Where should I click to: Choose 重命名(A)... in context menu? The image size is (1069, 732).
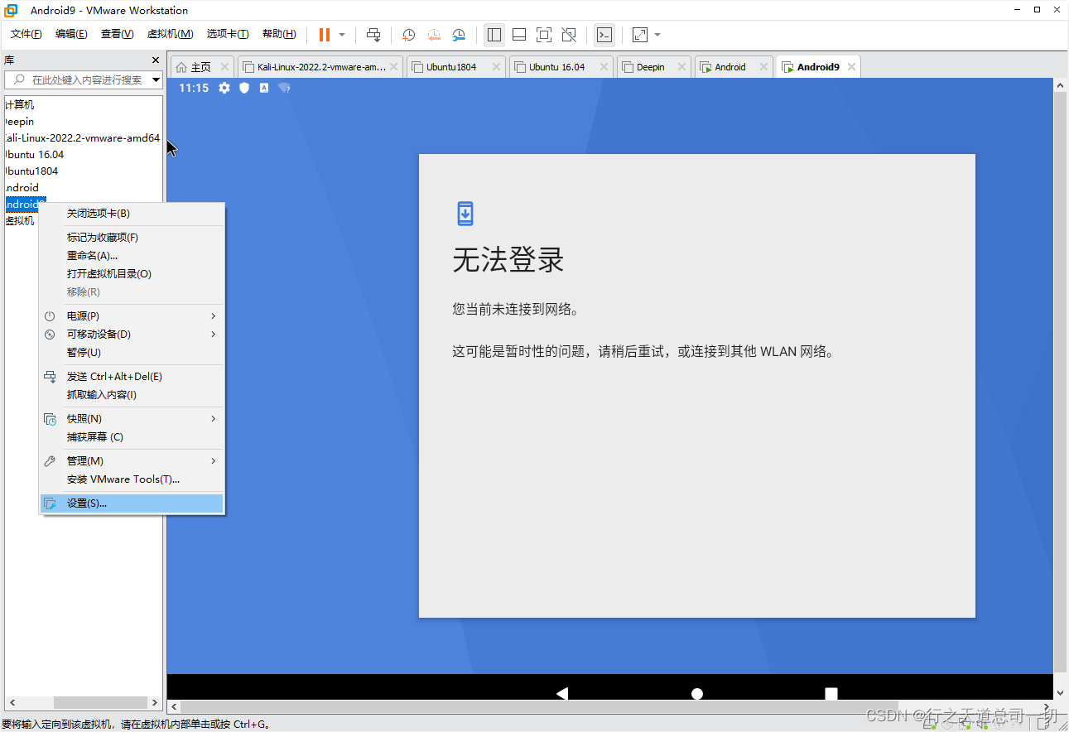(x=132, y=256)
